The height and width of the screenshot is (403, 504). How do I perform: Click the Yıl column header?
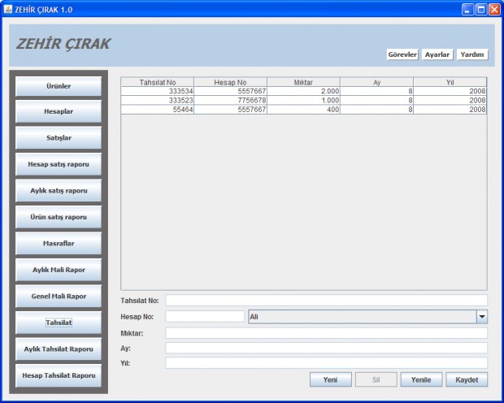tap(450, 82)
